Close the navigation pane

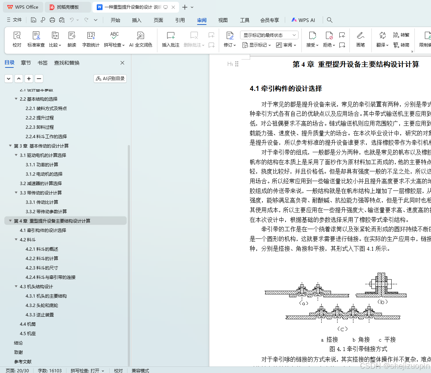tap(122, 63)
